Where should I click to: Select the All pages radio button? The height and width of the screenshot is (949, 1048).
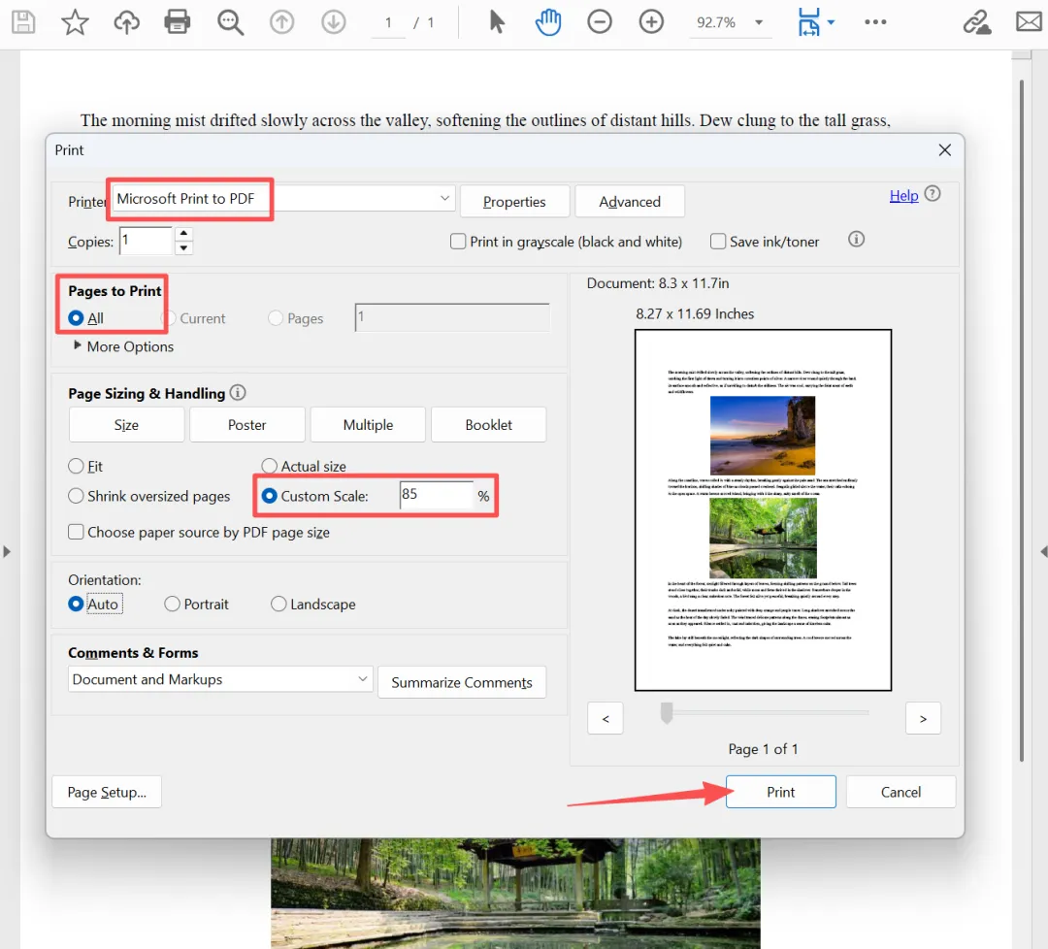pyautogui.click(x=77, y=318)
